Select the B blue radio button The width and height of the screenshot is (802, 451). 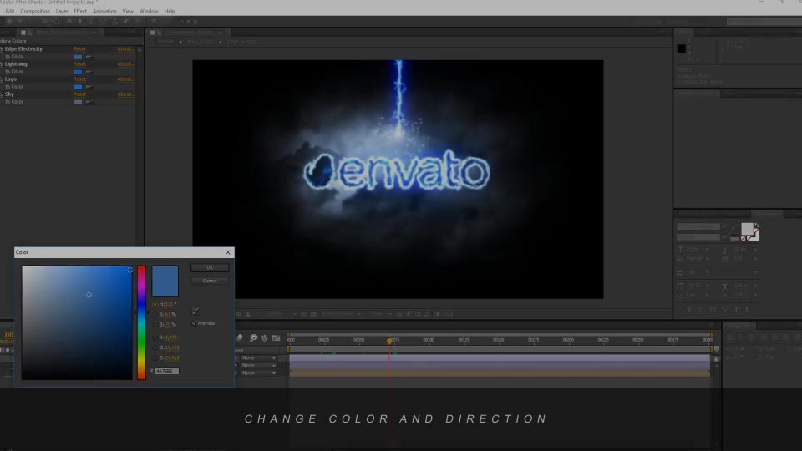(155, 358)
